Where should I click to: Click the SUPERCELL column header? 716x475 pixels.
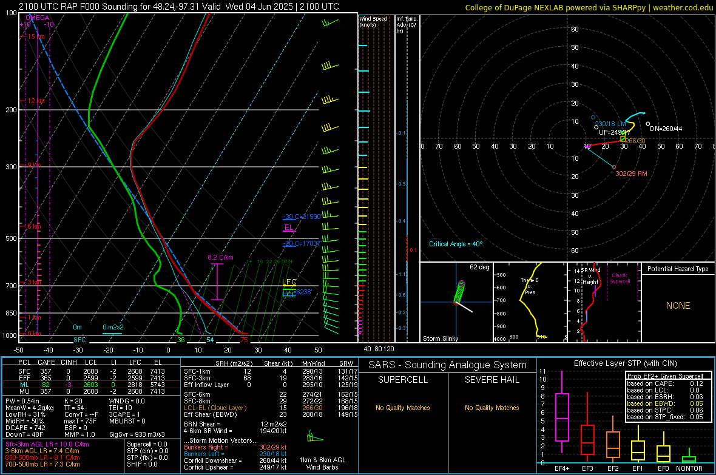[403, 380]
